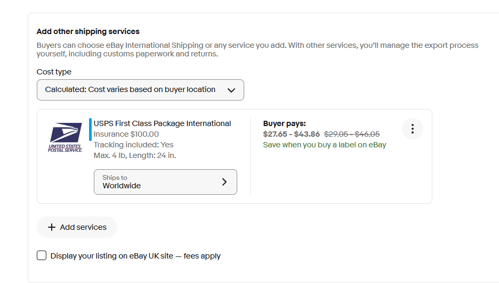Click the Cost type label
Screen dimensions: 499x283
[x=54, y=72]
